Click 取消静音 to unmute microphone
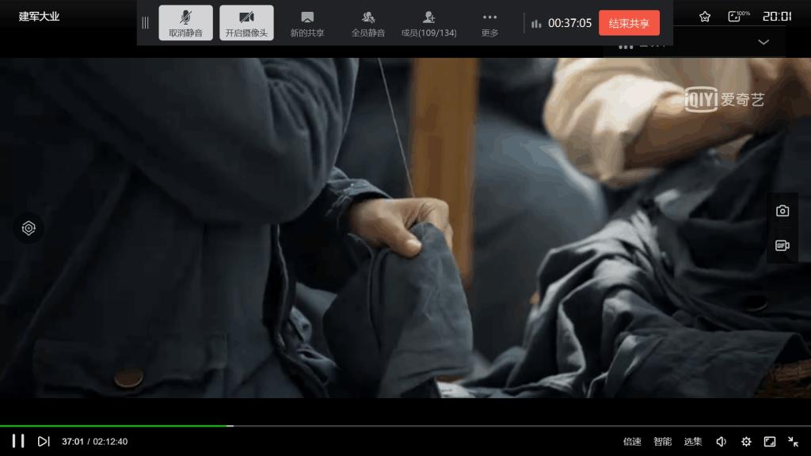 click(185, 23)
